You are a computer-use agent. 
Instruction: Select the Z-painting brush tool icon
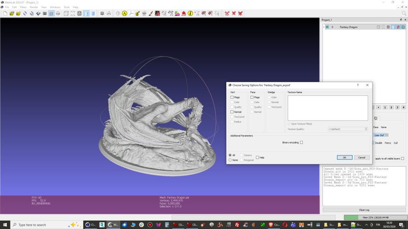tap(151, 13)
